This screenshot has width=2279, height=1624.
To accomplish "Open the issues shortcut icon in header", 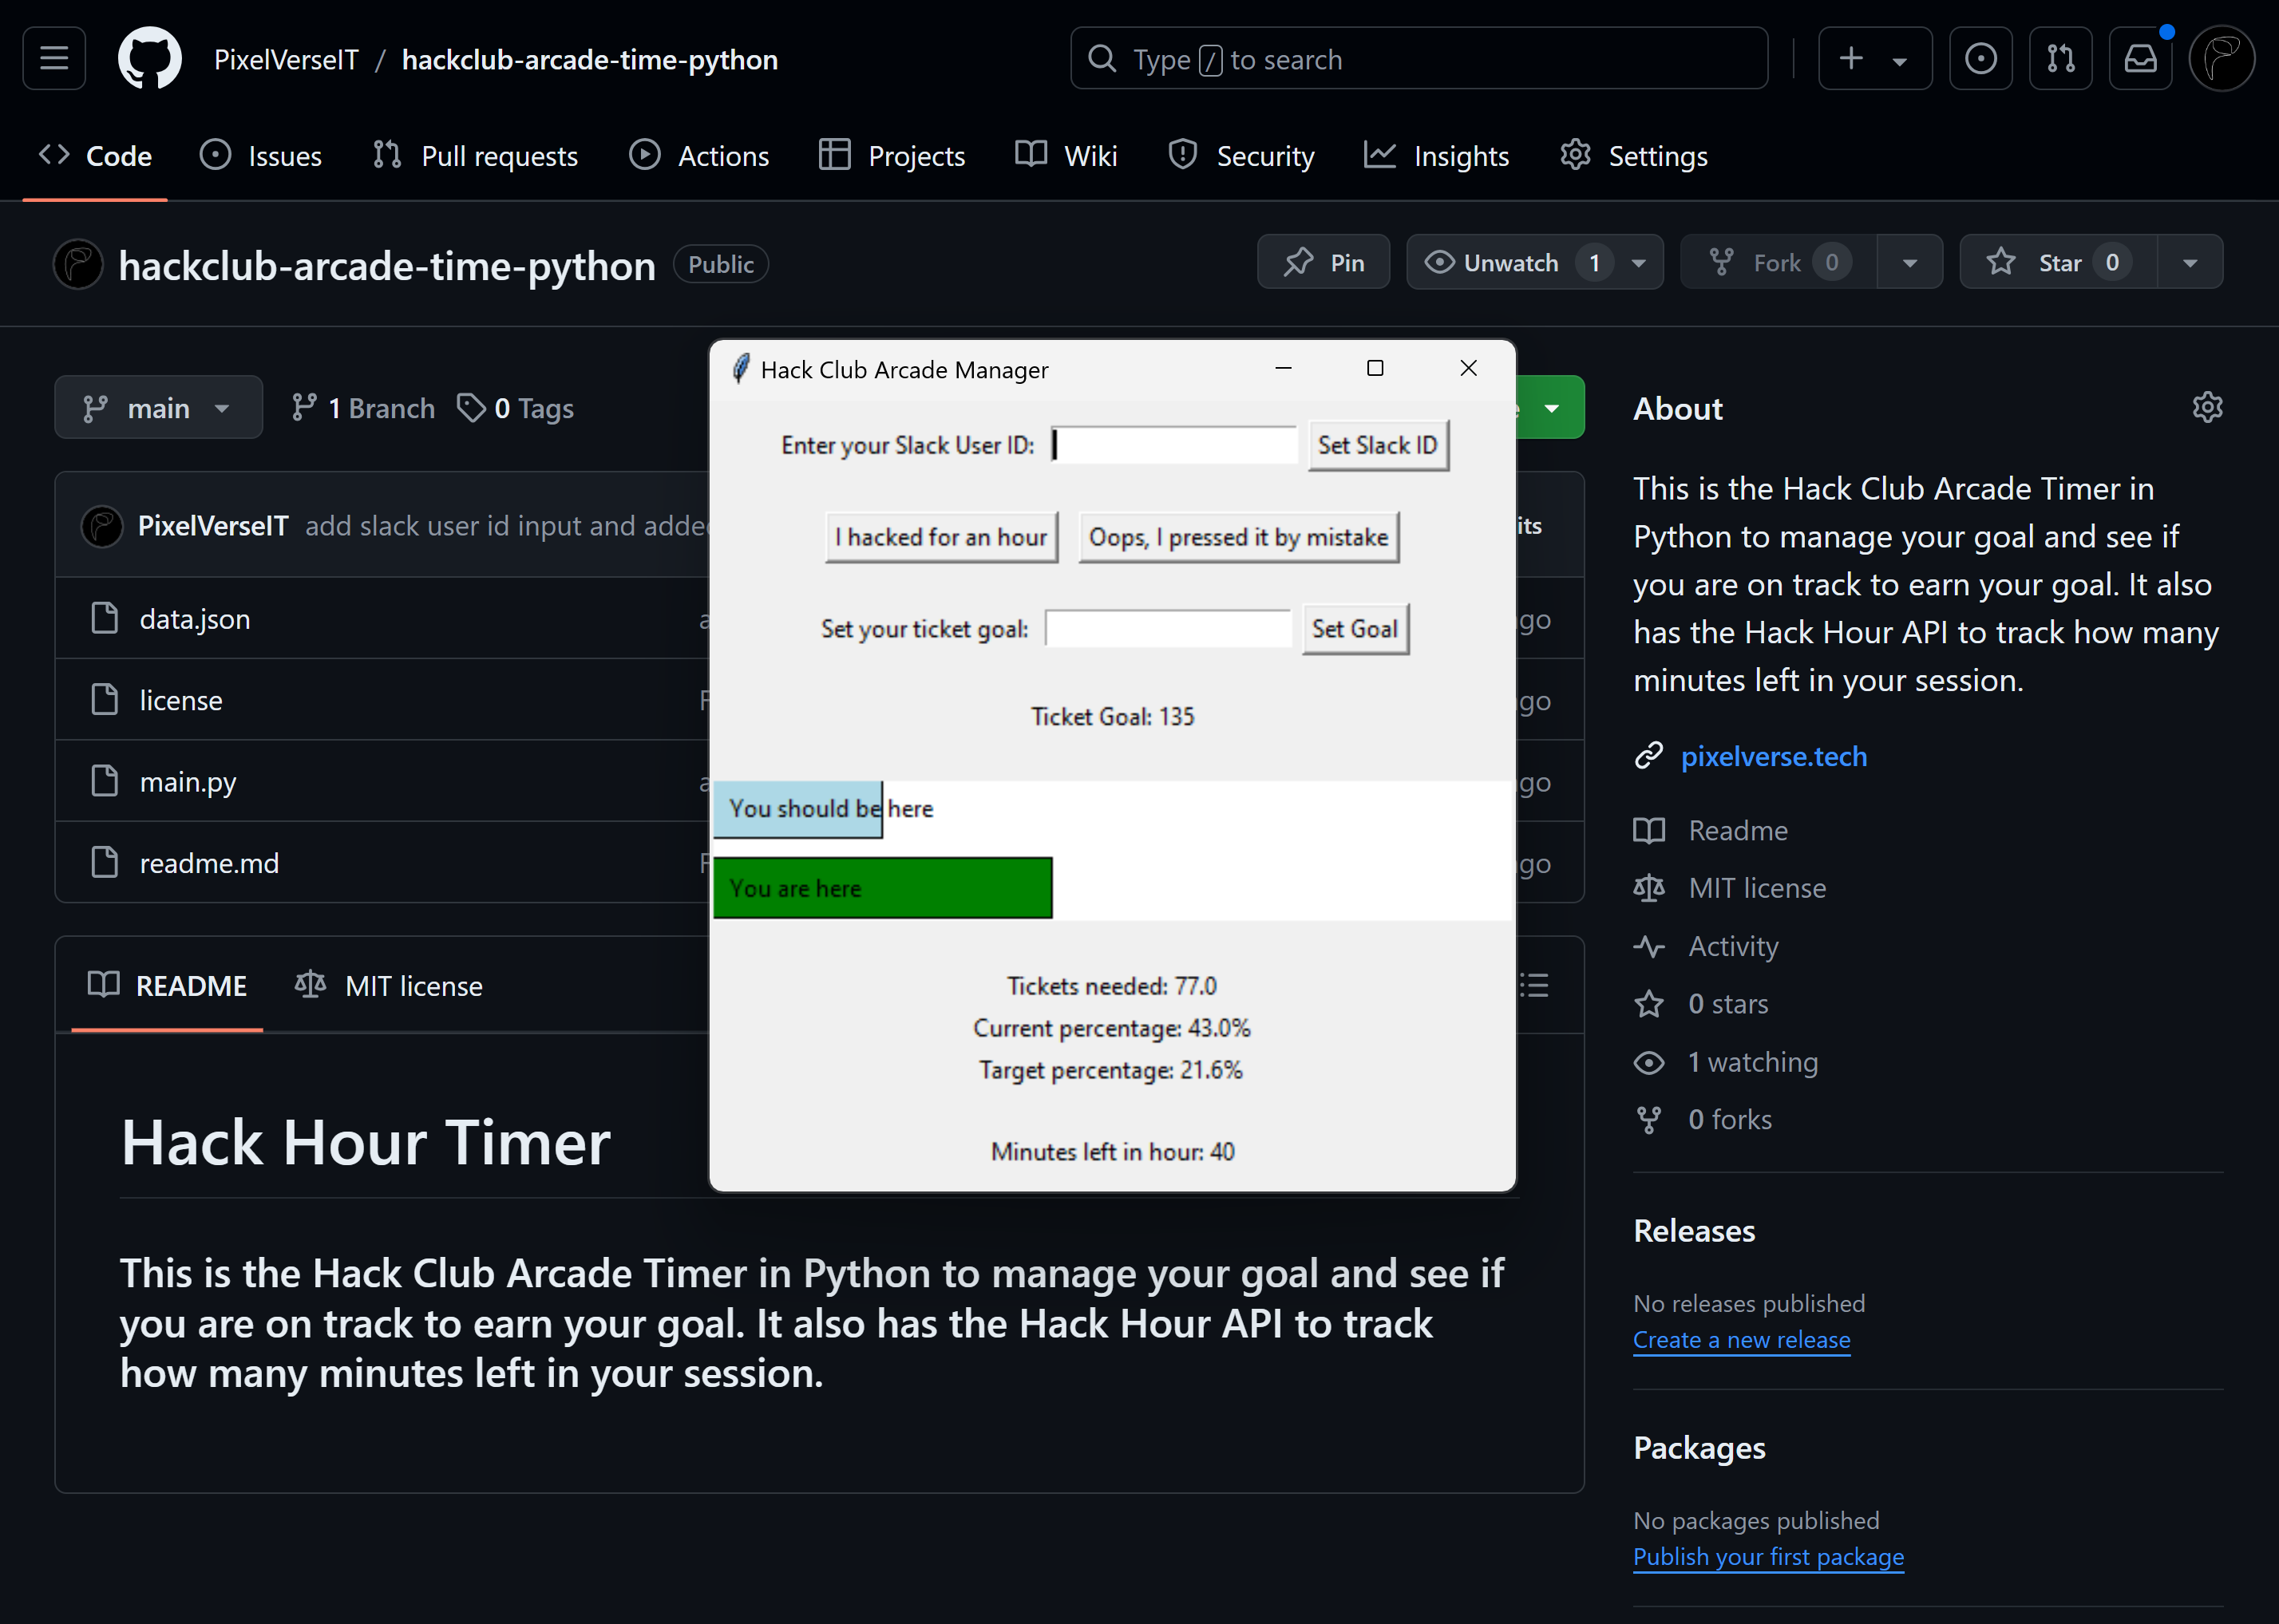I will (x=1980, y=59).
